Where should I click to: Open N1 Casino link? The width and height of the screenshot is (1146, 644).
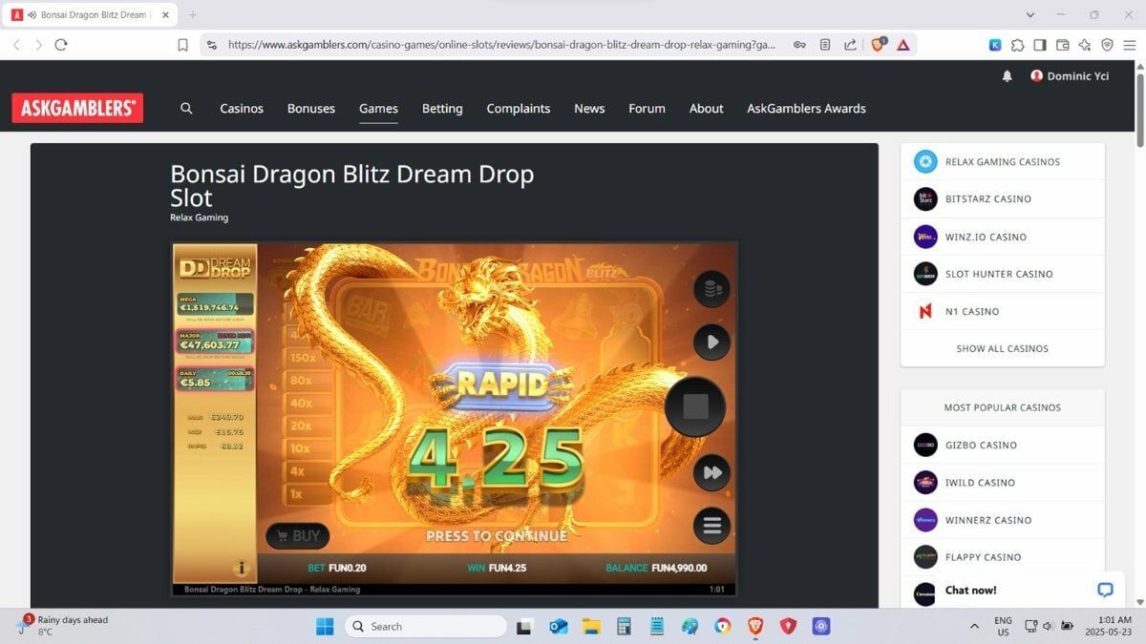1003,311
